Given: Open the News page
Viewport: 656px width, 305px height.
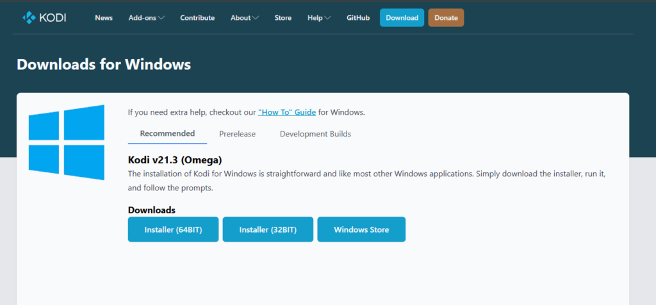Looking at the screenshot, I should point(104,18).
